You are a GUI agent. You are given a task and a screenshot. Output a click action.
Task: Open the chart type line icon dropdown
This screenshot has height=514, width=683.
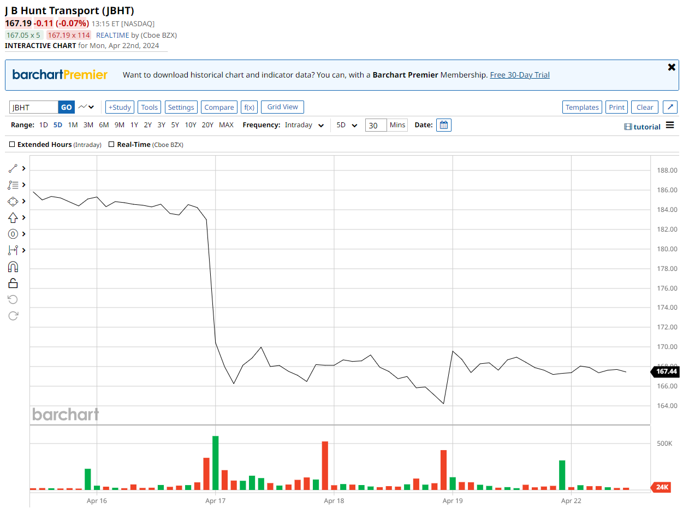[x=86, y=107]
